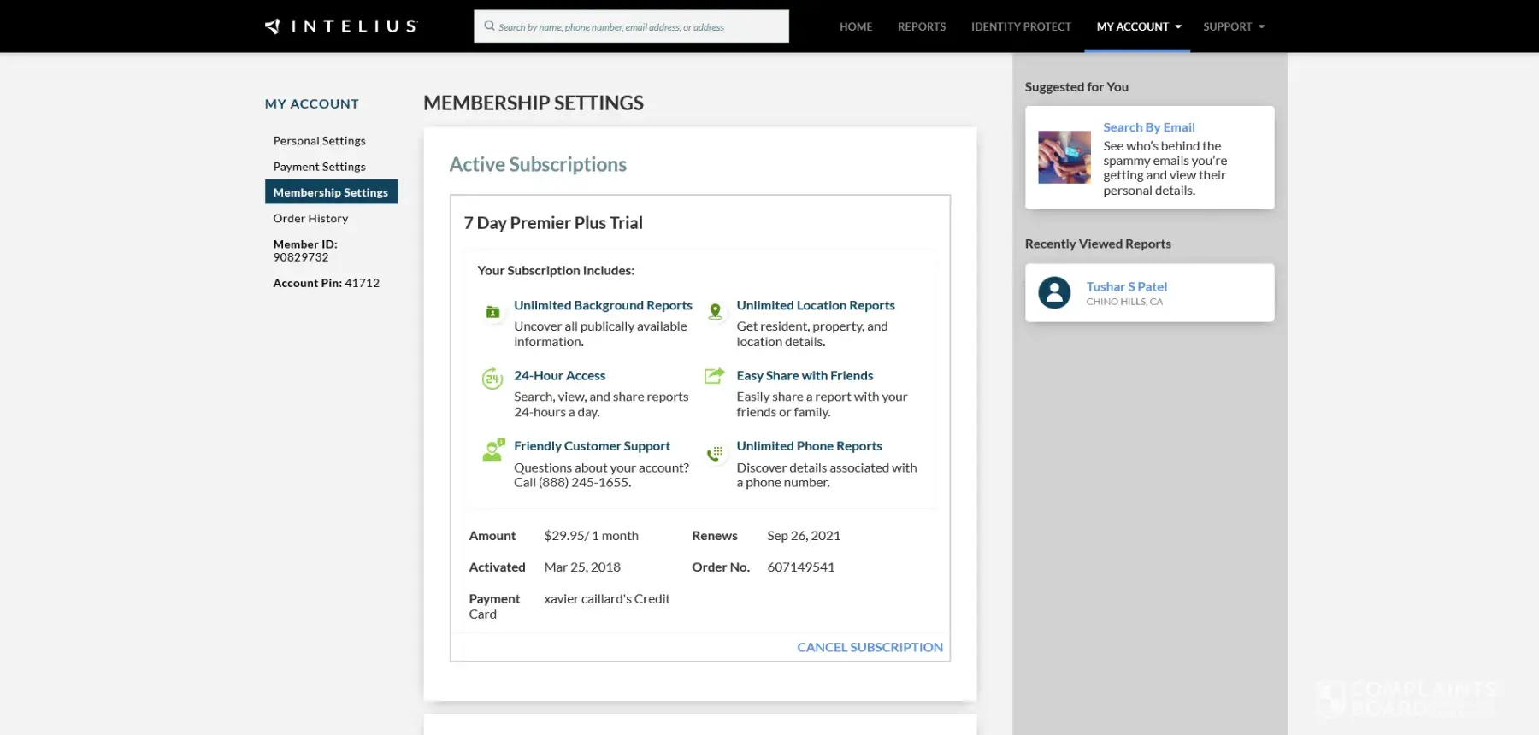This screenshot has width=1539, height=735.
Task: Click the Unlimited Background Reports icon
Action: [492, 312]
